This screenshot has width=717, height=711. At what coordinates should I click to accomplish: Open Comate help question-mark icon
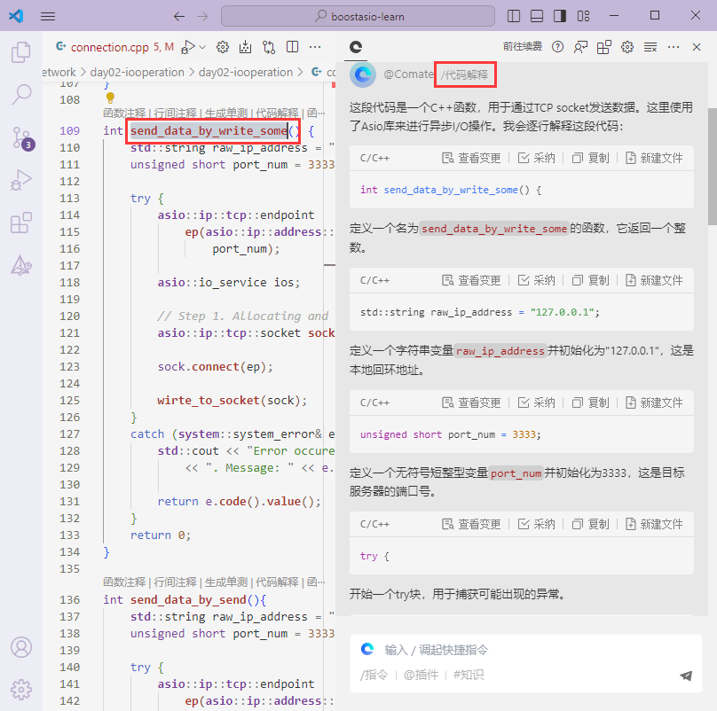[x=557, y=47]
